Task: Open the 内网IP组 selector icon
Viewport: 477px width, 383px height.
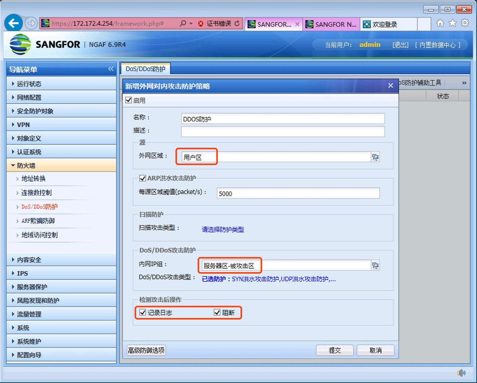Action: click(x=375, y=265)
